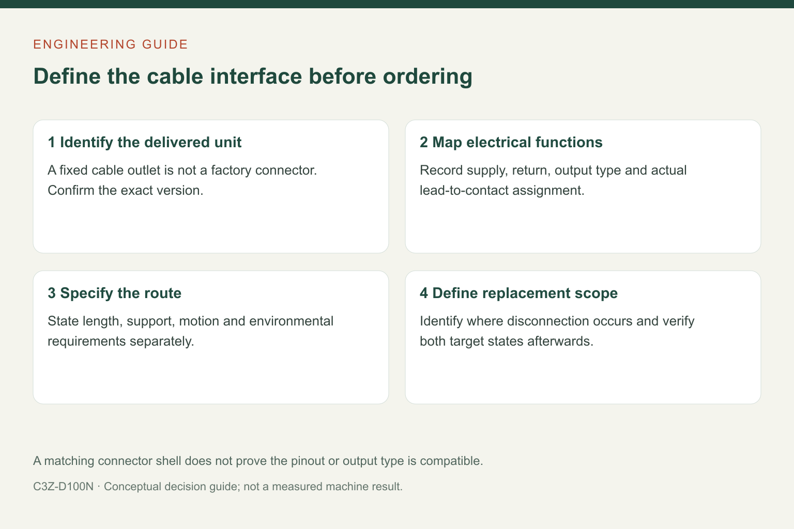Click the 'C3Z-D100N' conceptual decision guide footer
794x529 pixels.
[218, 487]
